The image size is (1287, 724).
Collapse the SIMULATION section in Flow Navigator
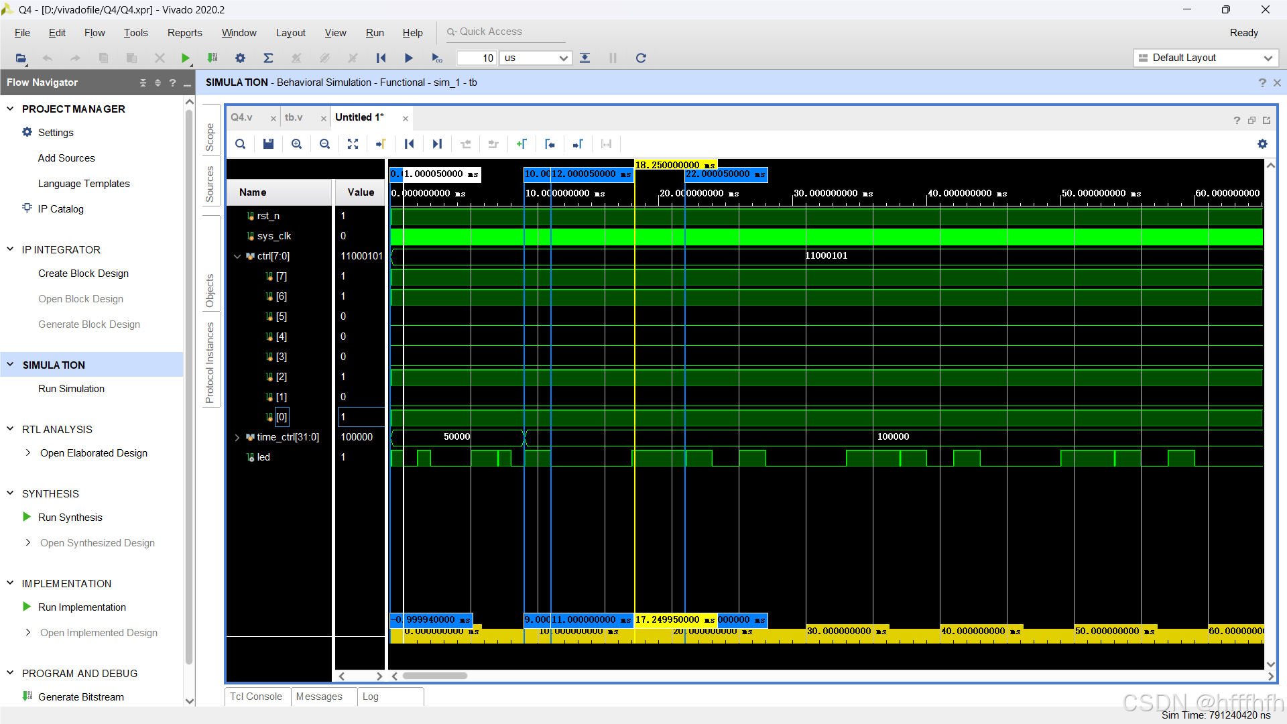click(10, 365)
